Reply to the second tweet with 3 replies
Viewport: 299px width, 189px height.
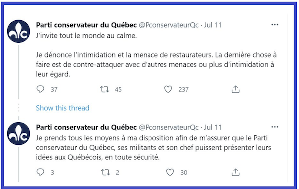[x=40, y=172]
